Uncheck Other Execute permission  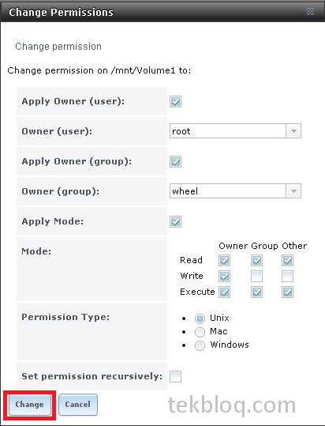[x=287, y=292]
